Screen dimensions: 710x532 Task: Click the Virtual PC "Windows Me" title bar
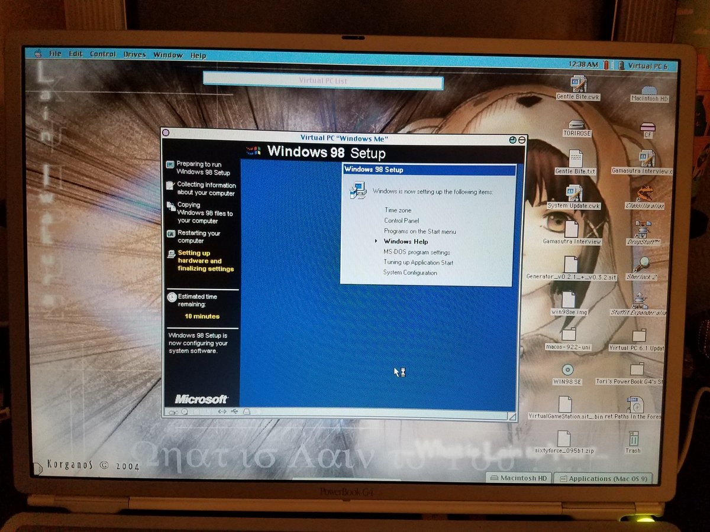344,138
